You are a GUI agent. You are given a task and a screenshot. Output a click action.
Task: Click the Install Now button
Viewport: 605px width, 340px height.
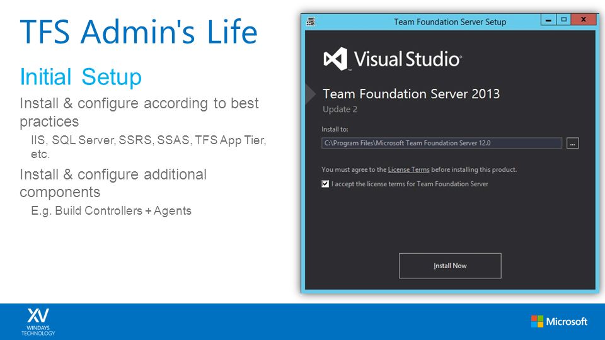tap(450, 266)
